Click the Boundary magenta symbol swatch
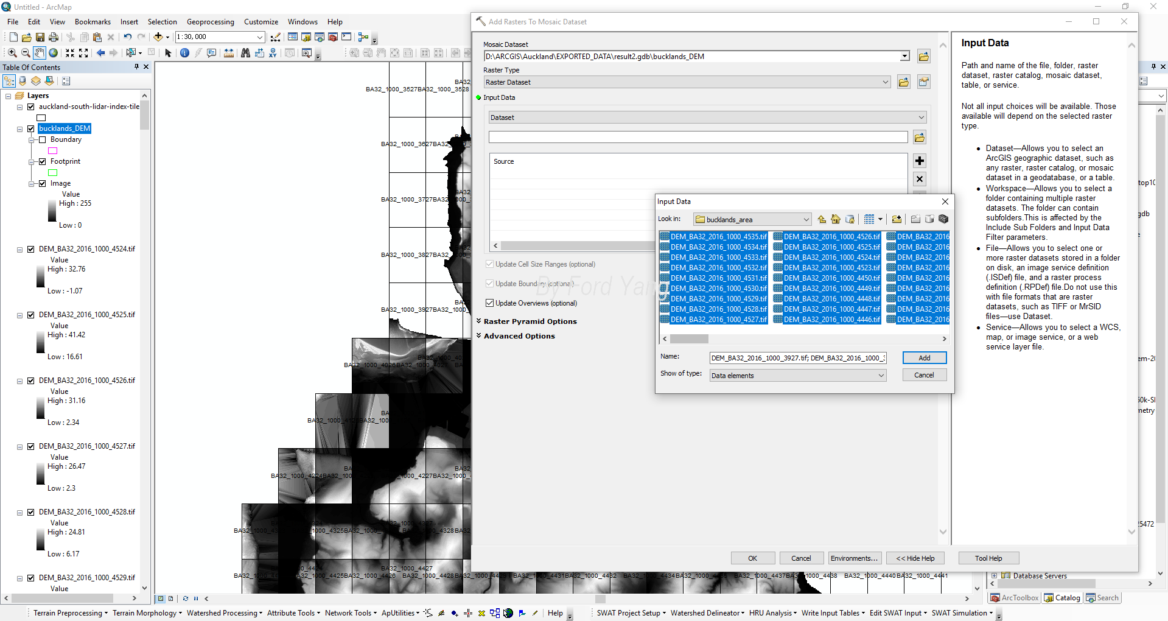 [x=53, y=151]
